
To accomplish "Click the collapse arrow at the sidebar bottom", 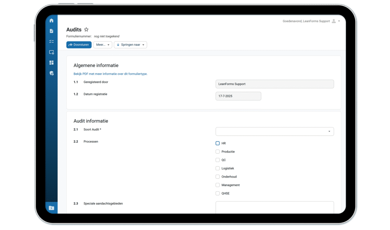I will [51, 208].
